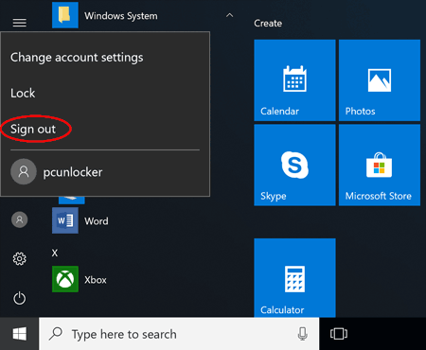
Task: Open Task View from the taskbar
Action: (x=339, y=334)
